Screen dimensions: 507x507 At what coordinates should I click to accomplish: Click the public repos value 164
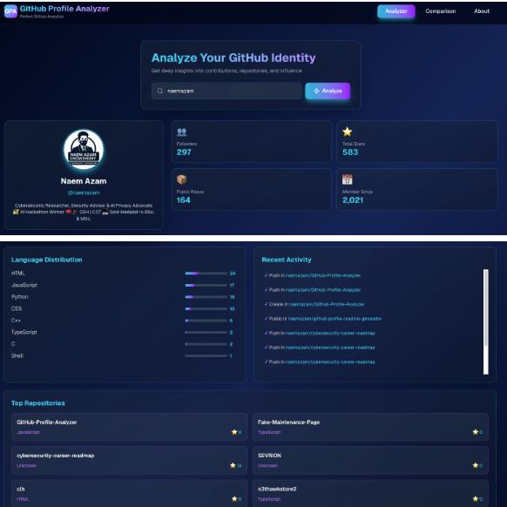point(183,200)
